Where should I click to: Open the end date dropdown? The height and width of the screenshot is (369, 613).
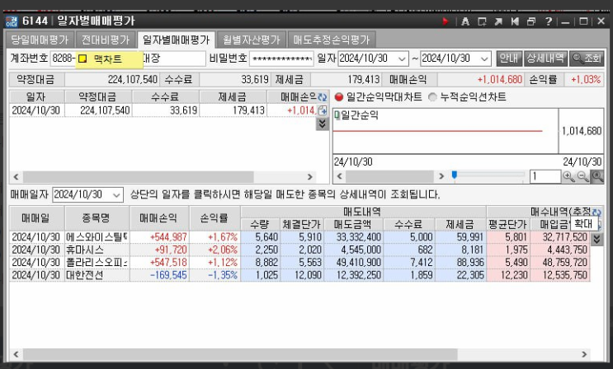(x=484, y=58)
